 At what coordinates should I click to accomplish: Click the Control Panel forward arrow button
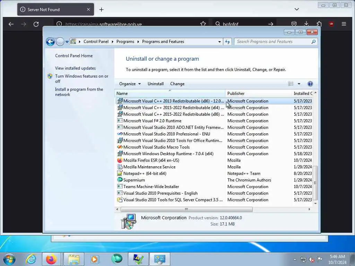point(60,42)
